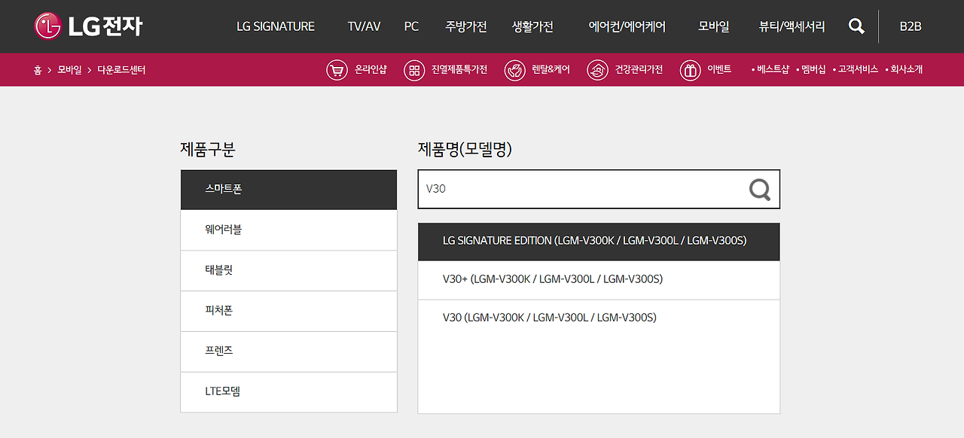Open the 회사소개 link

click(906, 69)
